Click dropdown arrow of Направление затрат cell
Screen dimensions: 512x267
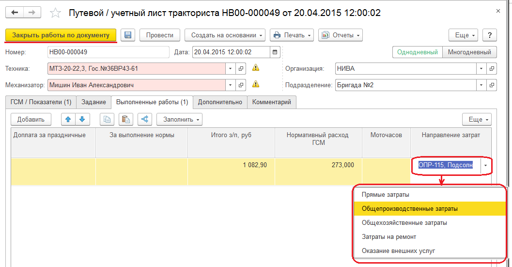(x=485, y=165)
